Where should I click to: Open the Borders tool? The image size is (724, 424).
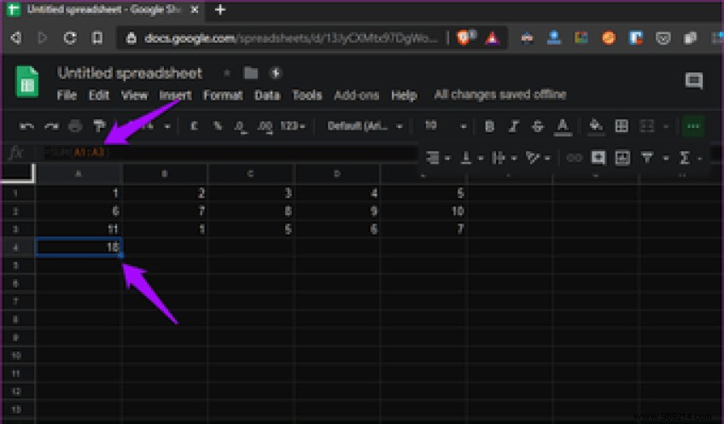(x=622, y=126)
